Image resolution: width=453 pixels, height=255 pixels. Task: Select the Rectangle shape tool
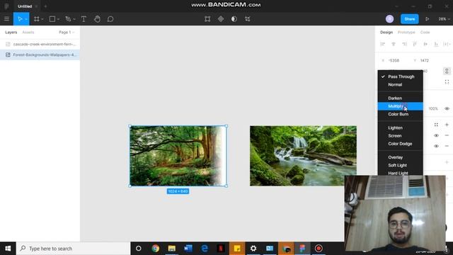pyautogui.click(x=52, y=19)
